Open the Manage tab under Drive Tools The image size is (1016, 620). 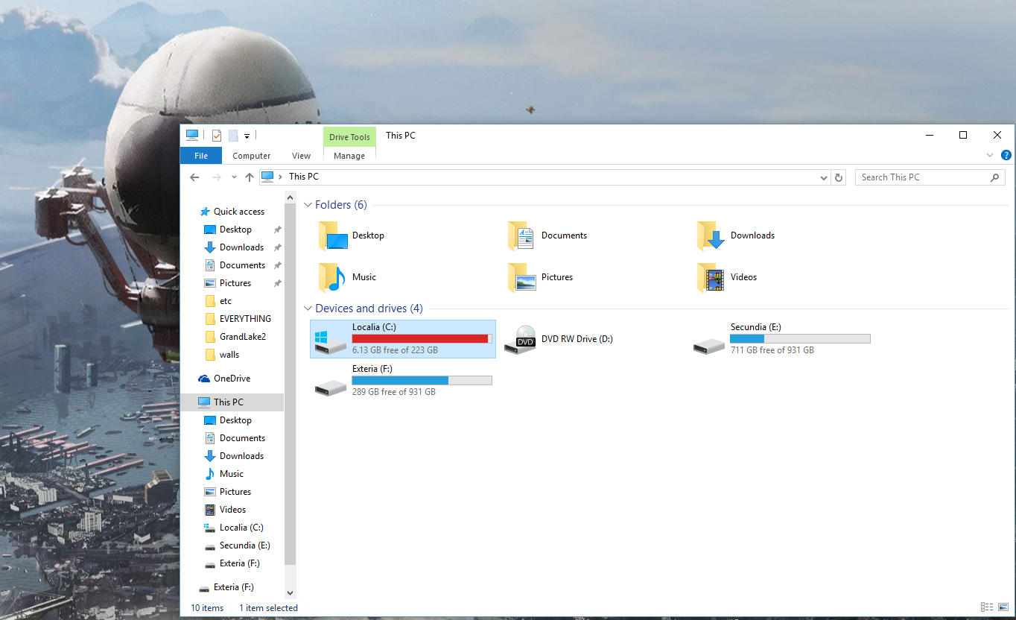click(x=349, y=156)
